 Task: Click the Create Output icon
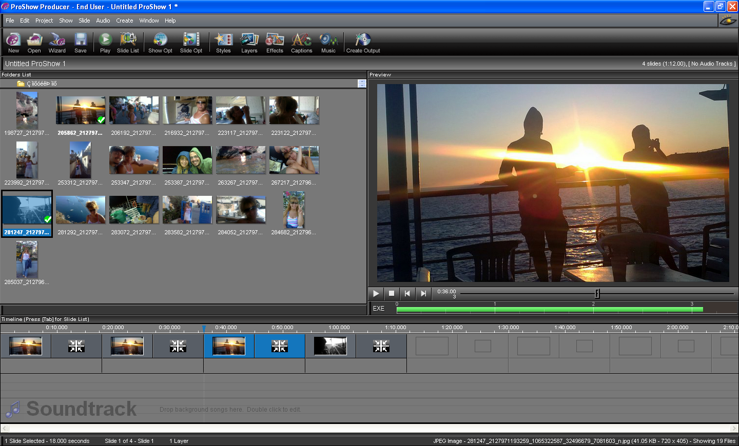click(363, 43)
